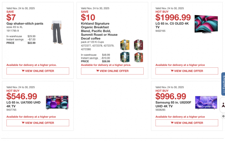Image resolution: width=225 pixels, height=141 pixels.
Task: Click the top-left K-Cups coffee box image
Action: coord(125,45)
